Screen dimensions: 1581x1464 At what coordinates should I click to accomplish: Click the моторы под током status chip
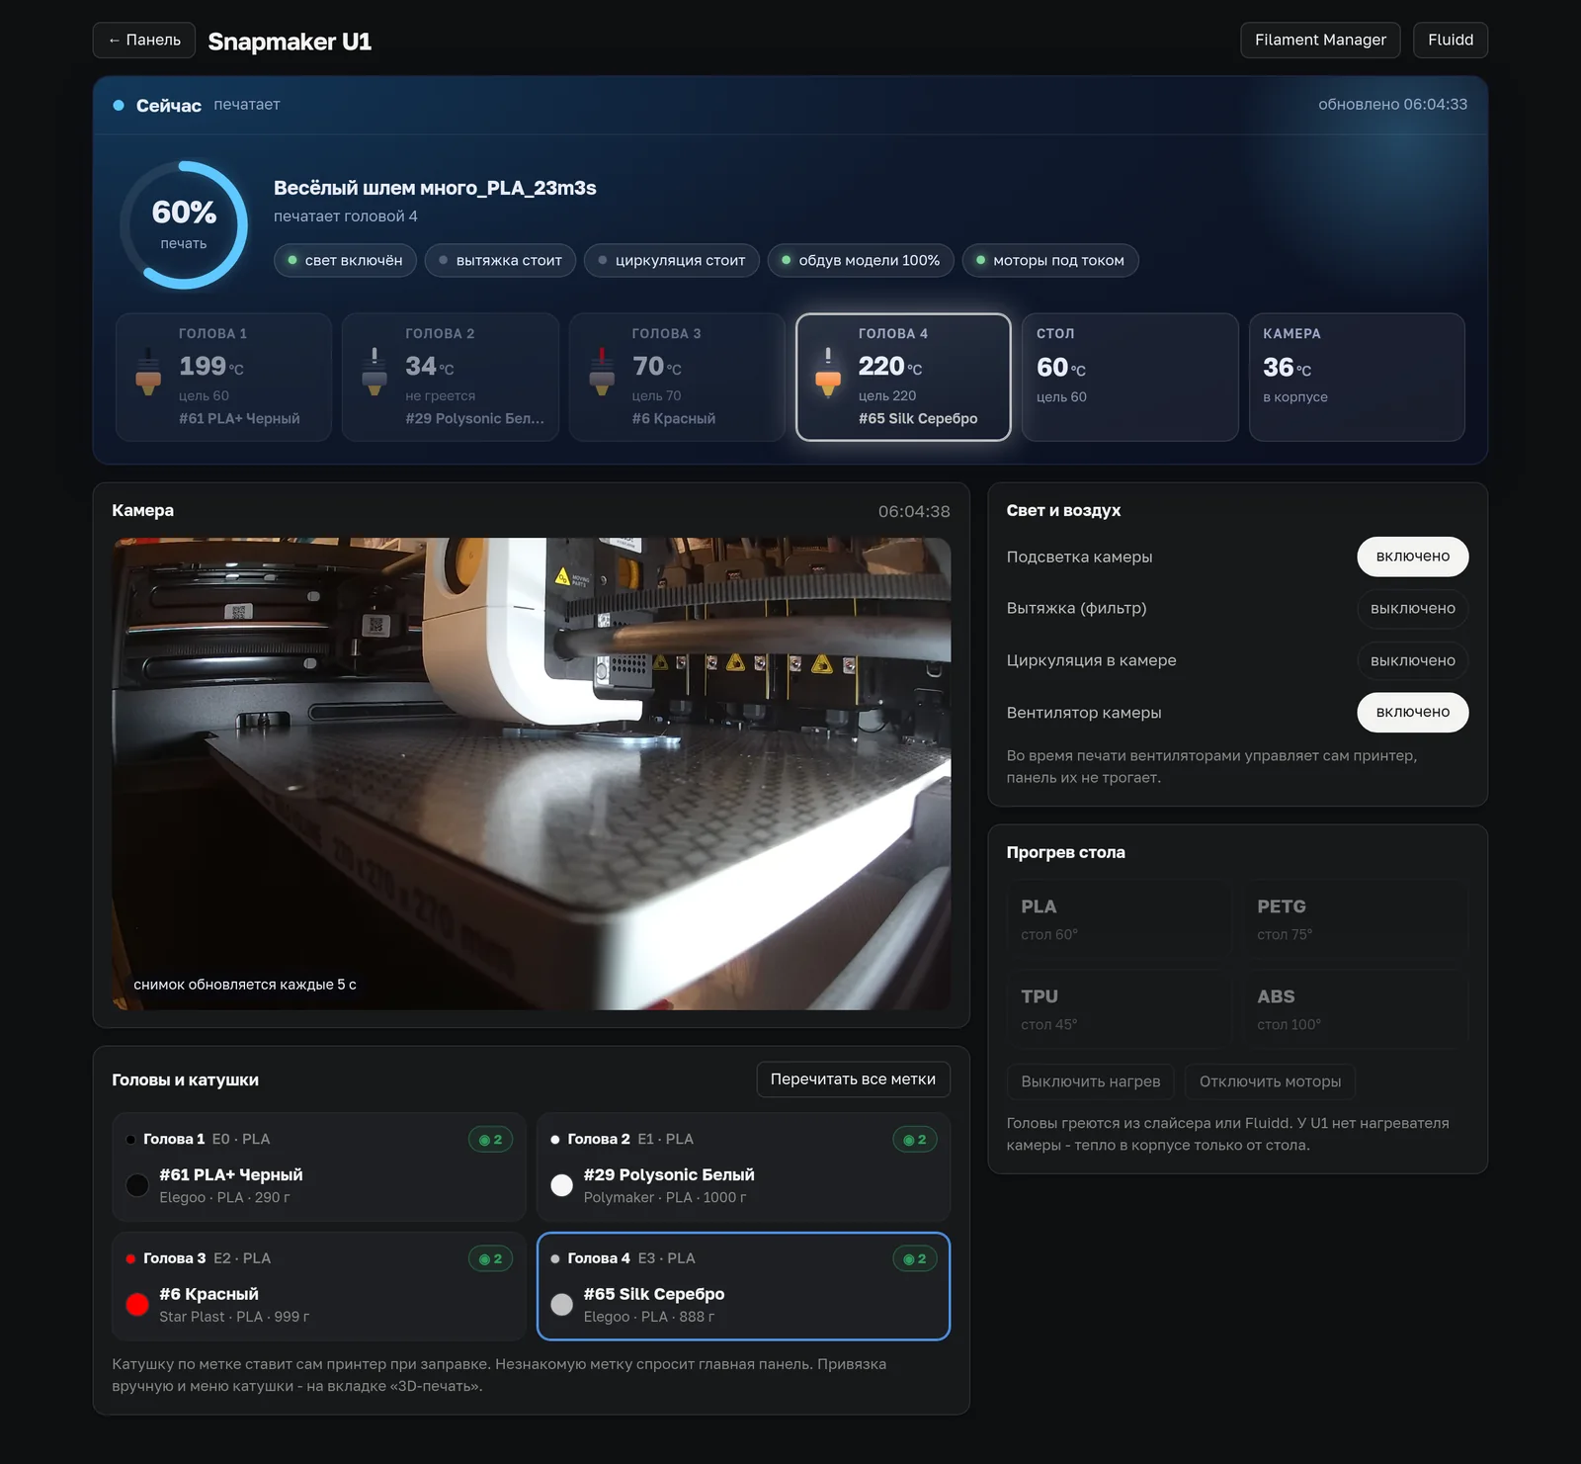[x=1050, y=261]
